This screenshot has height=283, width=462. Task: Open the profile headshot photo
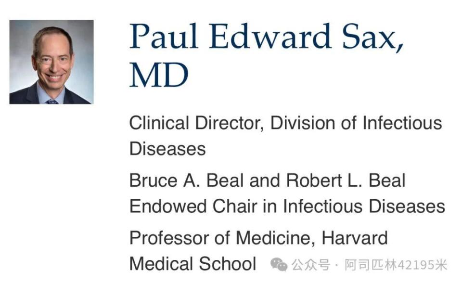51,62
